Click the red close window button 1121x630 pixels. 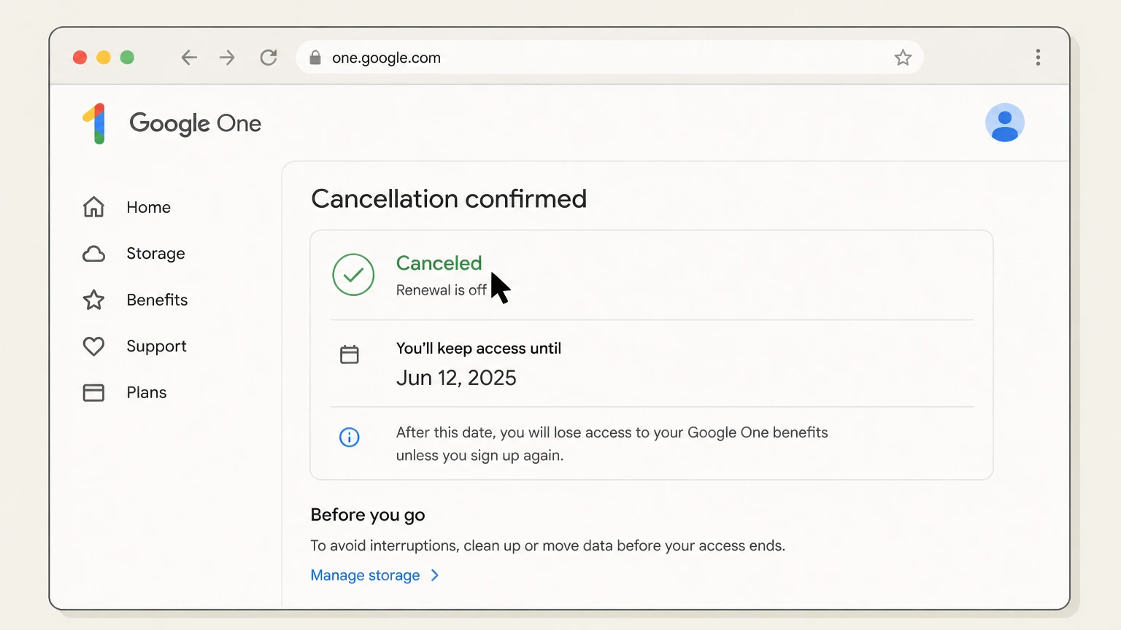(x=80, y=58)
